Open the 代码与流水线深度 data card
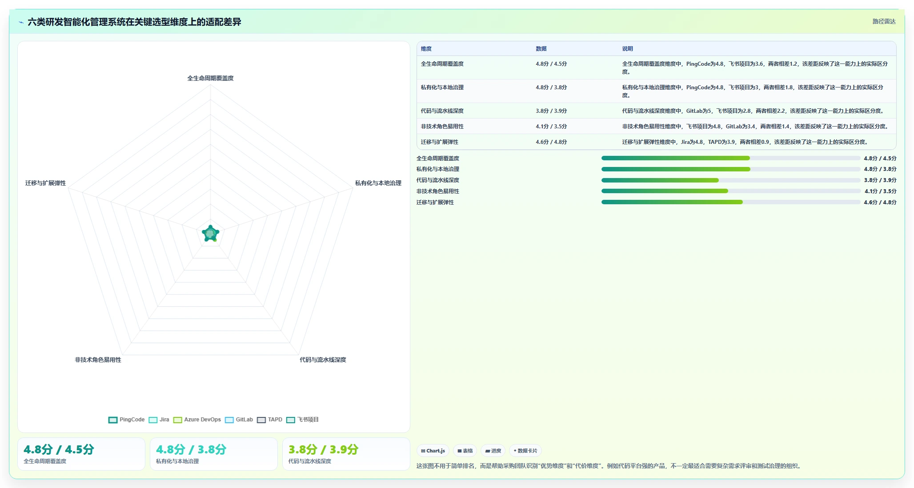914x488 pixels. point(346,454)
